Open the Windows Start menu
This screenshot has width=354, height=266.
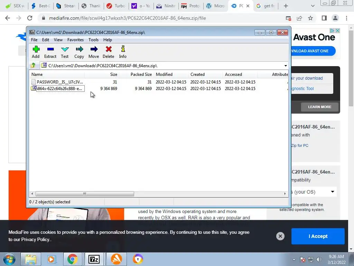pyautogui.click(x=9, y=259)
